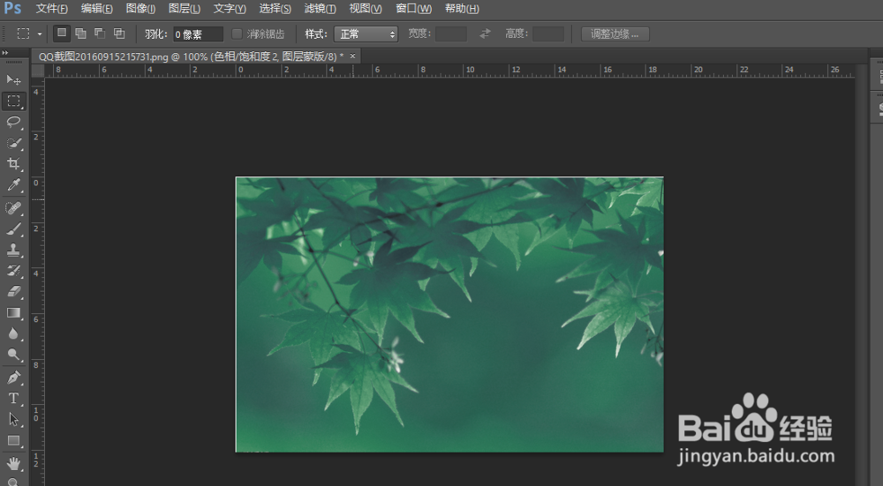
Task: Select the Rectangle shape tool
Action: [13, 440]
